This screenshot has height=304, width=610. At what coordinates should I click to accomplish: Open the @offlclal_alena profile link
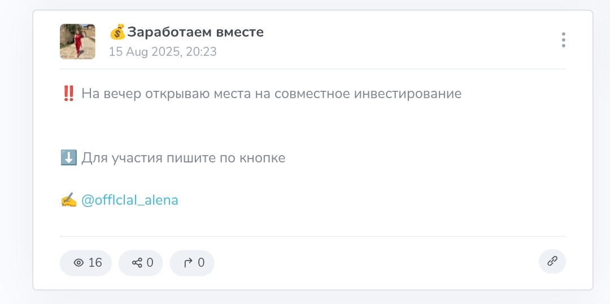[x=130, y=200]
